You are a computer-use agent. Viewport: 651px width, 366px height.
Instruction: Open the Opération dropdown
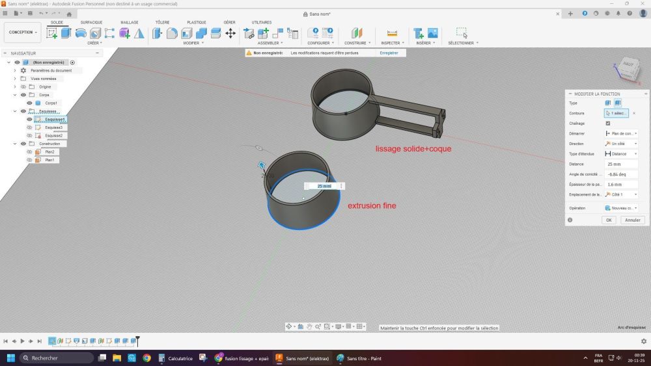[621, 208]
